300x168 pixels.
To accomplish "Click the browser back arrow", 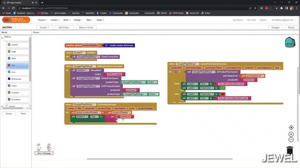I will [3, 8].
